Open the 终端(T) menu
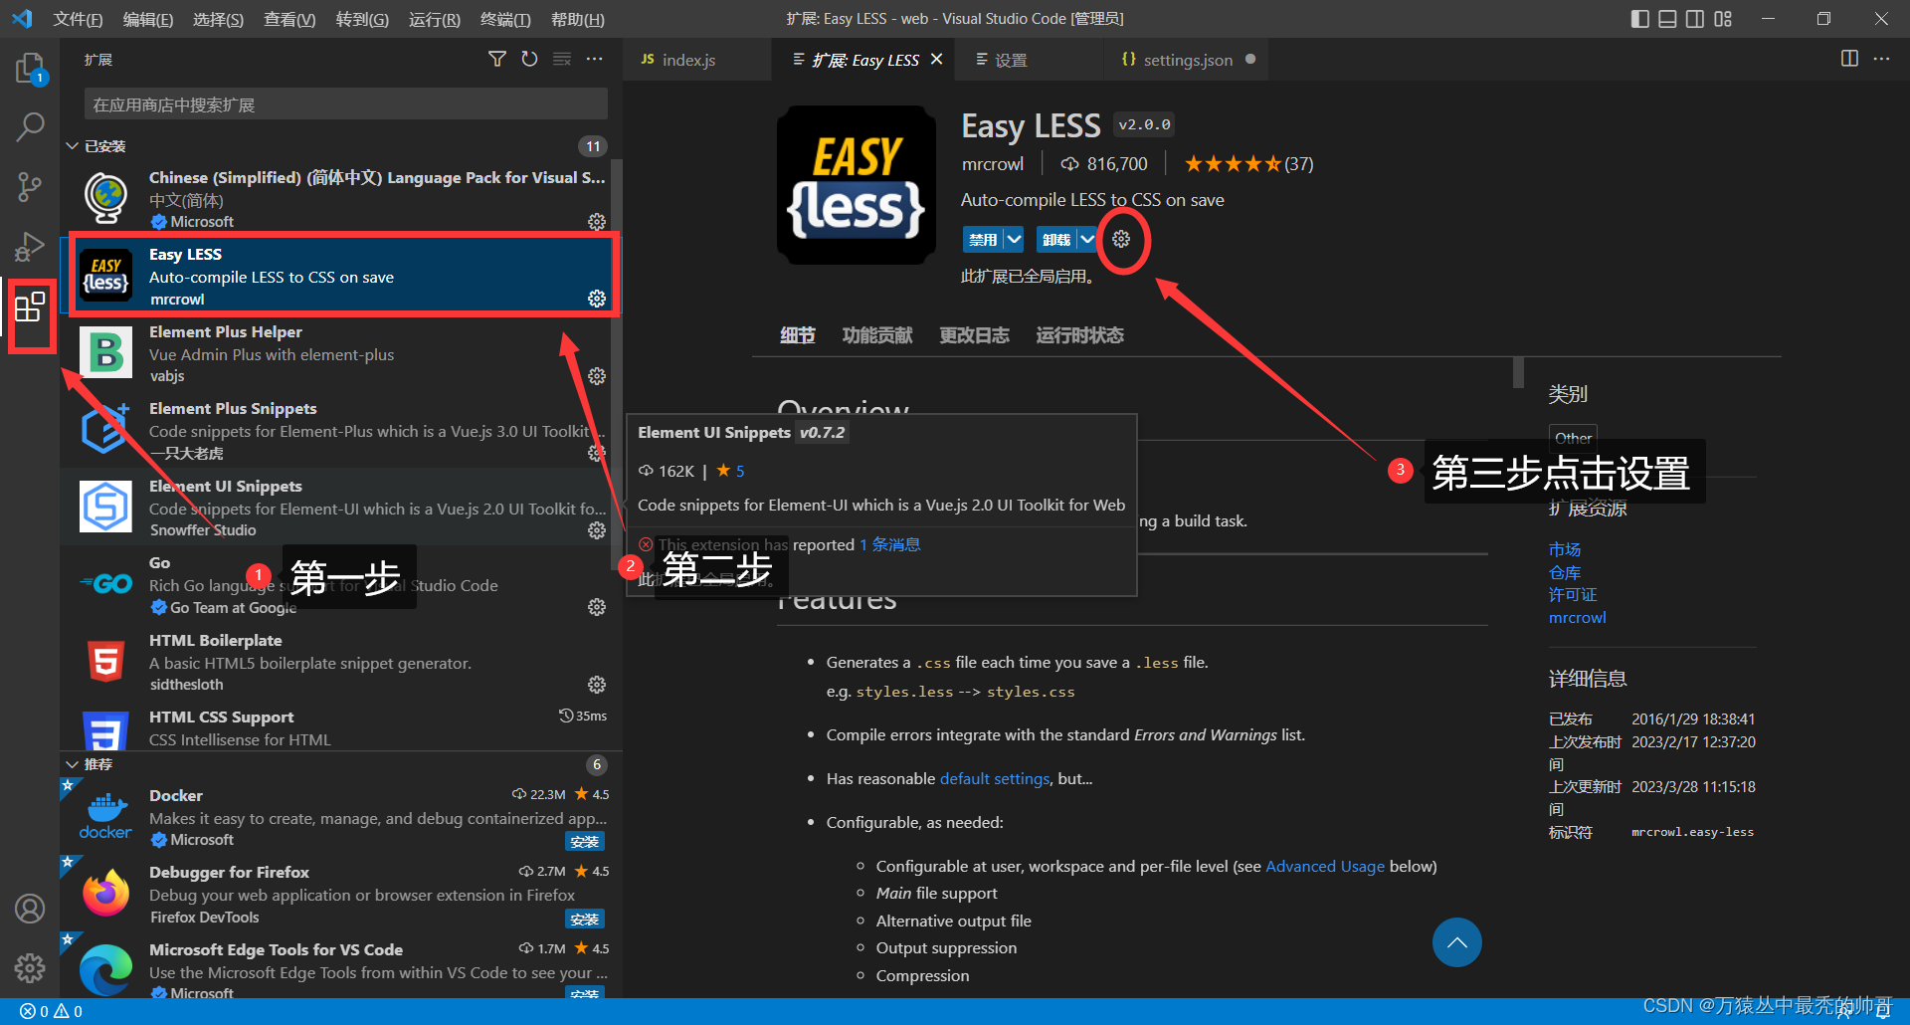This screenshot has width=1910, height=1025. tap(505, 19)
